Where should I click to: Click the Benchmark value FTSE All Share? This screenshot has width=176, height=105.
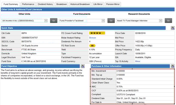pos(29,50)
